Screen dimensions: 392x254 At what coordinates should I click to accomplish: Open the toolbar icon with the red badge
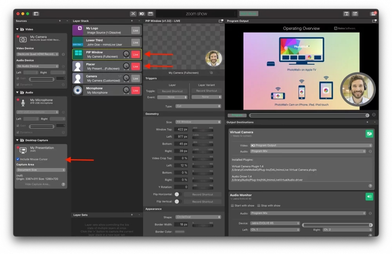[x=373, y=13]
